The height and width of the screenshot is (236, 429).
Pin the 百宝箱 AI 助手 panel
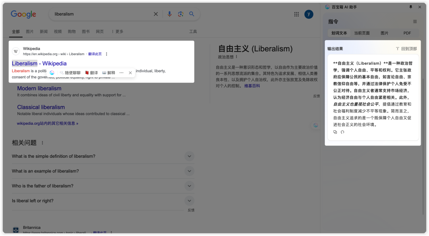[411, 7]
